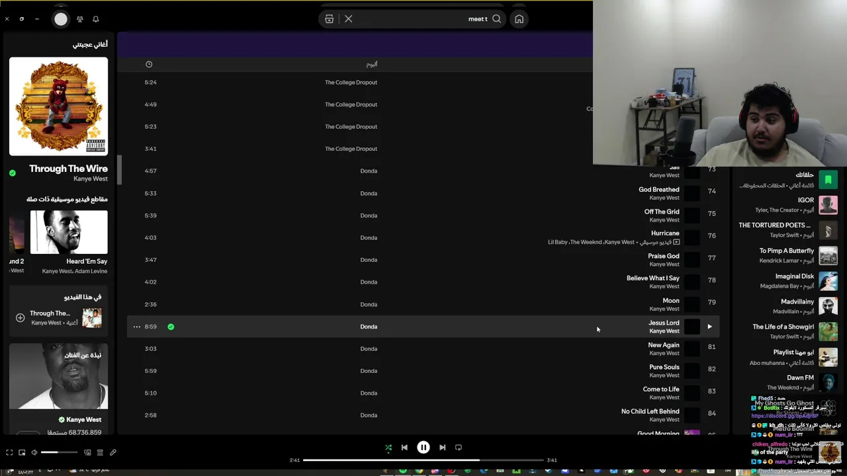The image size is (847, 476).
Task: Open the verified Kanye West artist name
Action: (83, 420)
